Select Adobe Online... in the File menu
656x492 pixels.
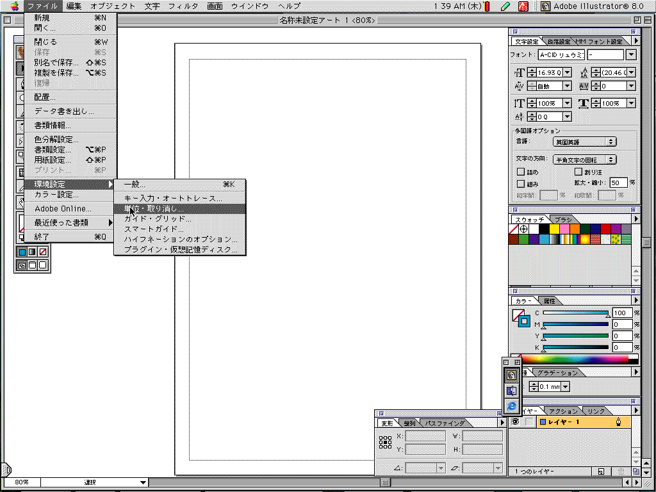(x=63, y=209)
